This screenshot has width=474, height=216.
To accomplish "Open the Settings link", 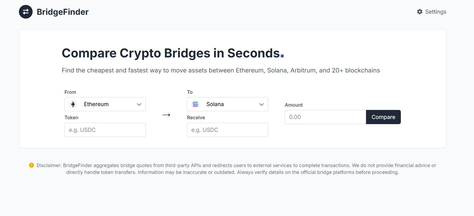I will [432, 12].
